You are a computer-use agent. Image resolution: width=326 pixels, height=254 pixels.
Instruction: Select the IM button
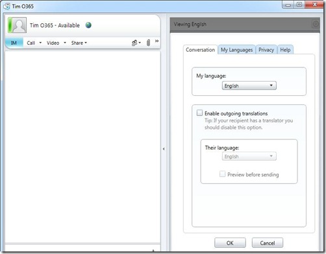coord(14,43)
